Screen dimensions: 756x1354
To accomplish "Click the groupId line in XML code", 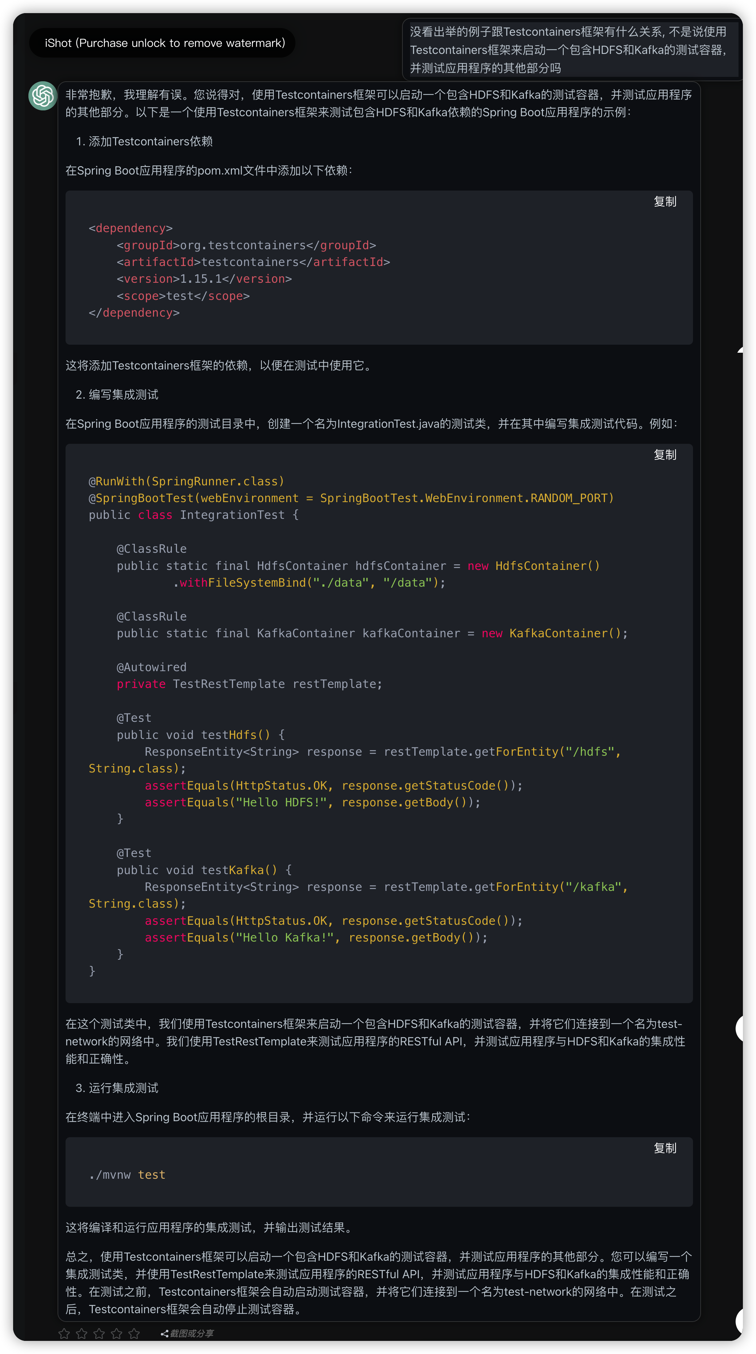I will (x=246, y=246).
